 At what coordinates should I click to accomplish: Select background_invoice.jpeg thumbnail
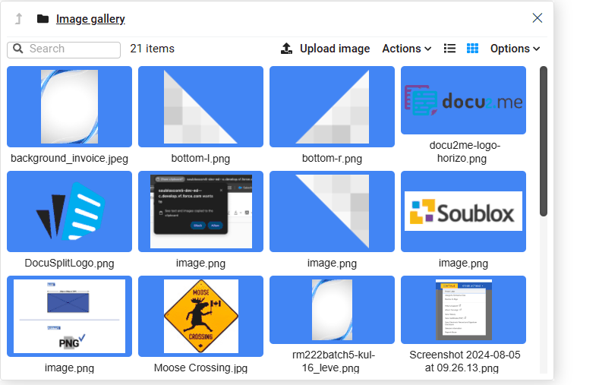tap(70, 106)
